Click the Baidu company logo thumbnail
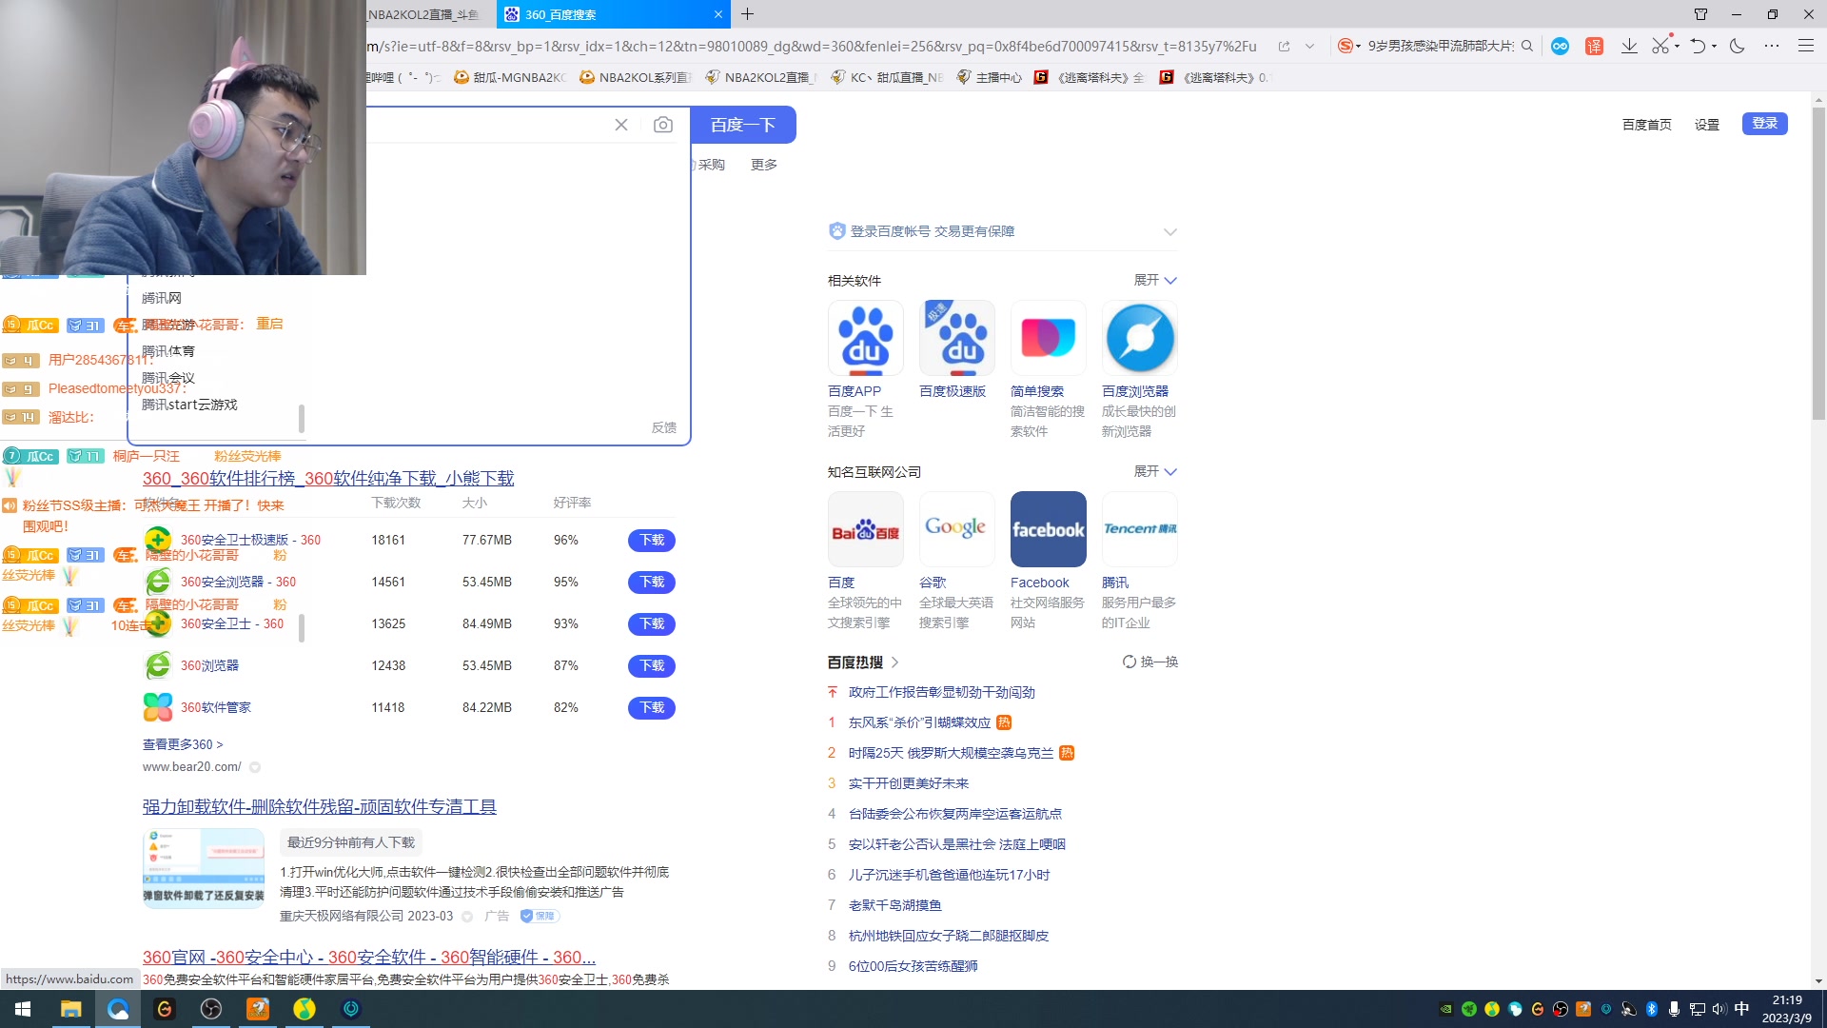 coord(866,529)
